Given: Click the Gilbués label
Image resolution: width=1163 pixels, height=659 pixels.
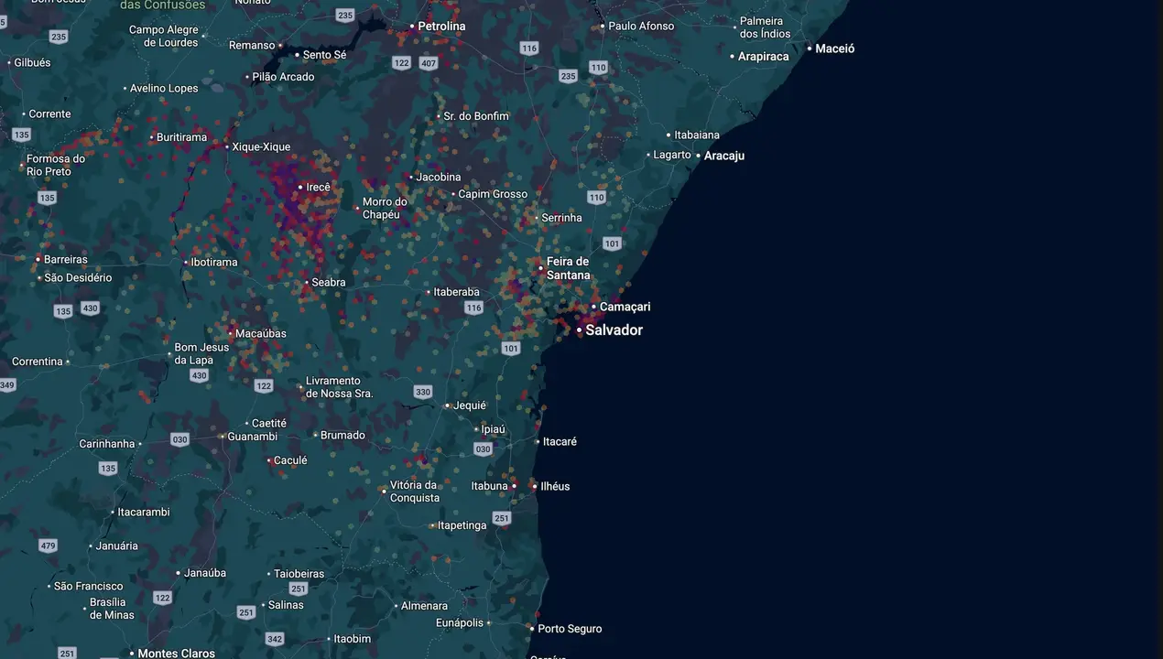Looking at the screenshot, I should [32, 63].
